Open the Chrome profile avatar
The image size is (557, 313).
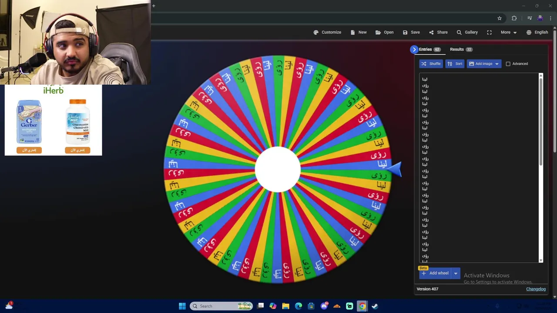540,18
